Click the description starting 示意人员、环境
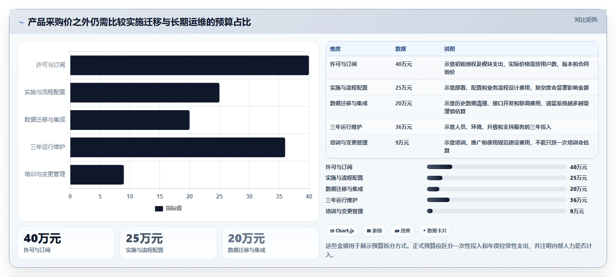The image size is (616, 277). (x=498, y=127)
